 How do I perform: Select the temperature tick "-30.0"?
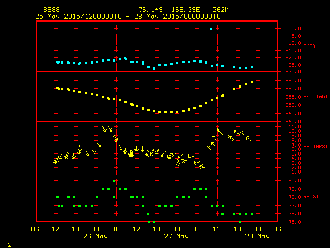click(293, 72)
